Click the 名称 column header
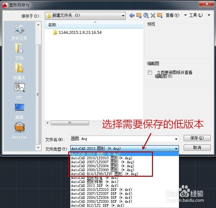 click(x=94, y=25)
